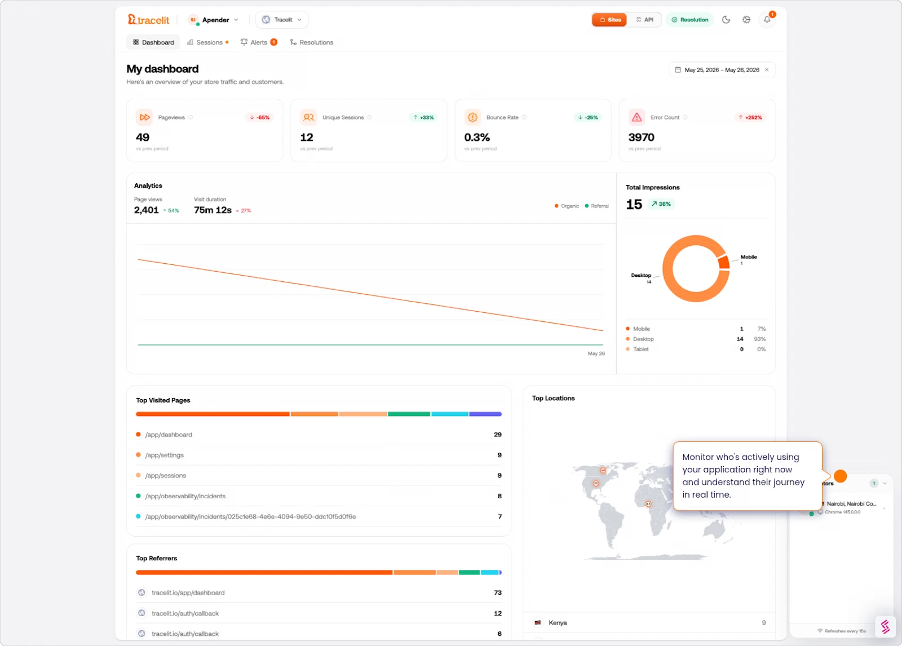
Task: Toggle Referral series in chart legend
Action: (597, 206)
